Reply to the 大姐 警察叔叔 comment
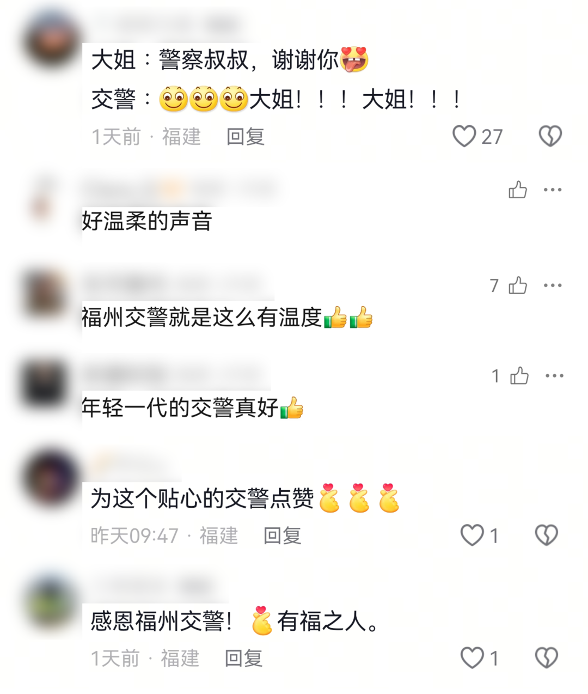This screenshot has width=588, height=694. click(246, 136)
